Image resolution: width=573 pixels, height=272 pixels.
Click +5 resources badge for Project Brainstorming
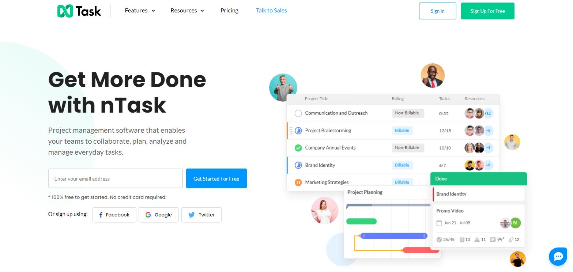(488, 131)
